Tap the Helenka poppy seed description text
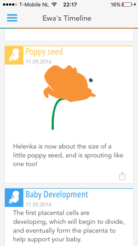 [68, 155]
